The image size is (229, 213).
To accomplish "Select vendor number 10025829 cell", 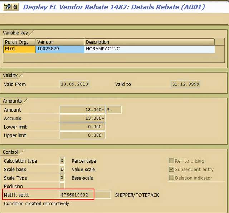I will (60, 49).
